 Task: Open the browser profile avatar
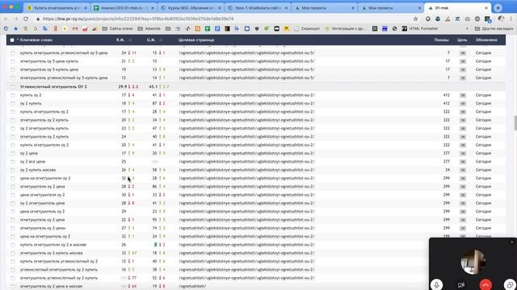(501, 19)
